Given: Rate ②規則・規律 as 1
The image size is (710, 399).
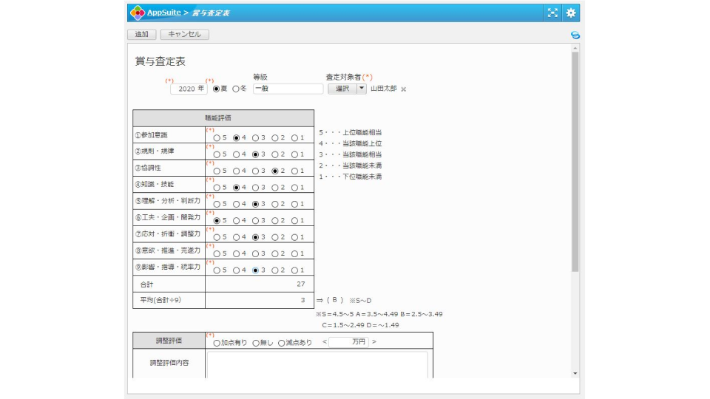Looking at the screenshot, I should [x=295, y=154].
